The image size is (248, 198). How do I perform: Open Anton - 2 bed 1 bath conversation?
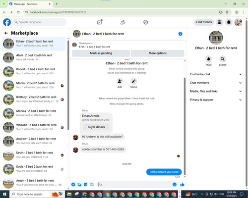click(x=34, y=183)
